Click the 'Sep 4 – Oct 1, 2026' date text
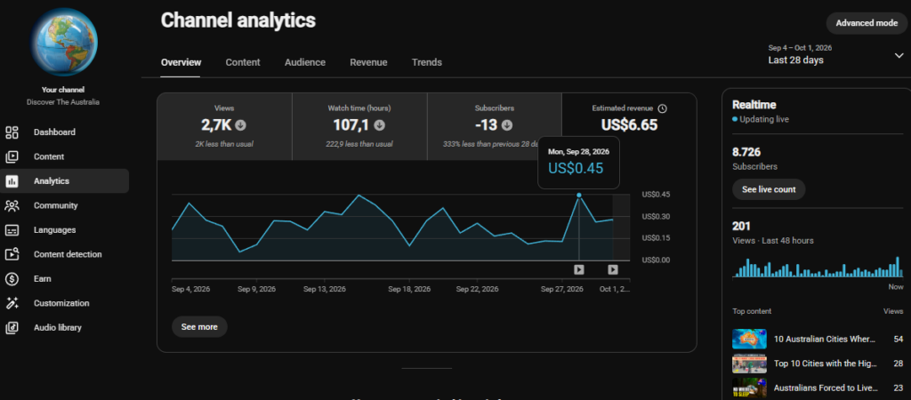The height and width of the screenshot is (400, 911). (800, 48)
